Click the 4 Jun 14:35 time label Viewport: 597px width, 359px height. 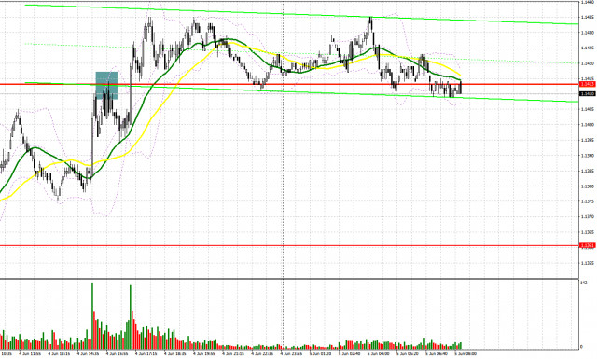88,353
